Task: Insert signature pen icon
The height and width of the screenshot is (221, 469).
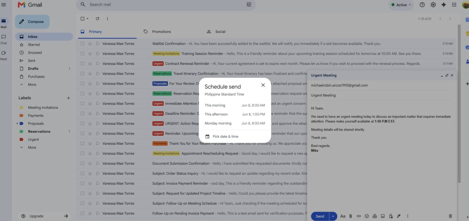Action: [399, 216]
